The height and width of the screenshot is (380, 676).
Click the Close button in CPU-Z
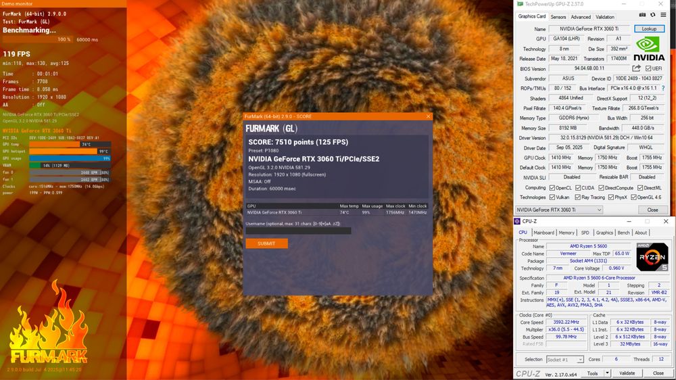point(658,373)
